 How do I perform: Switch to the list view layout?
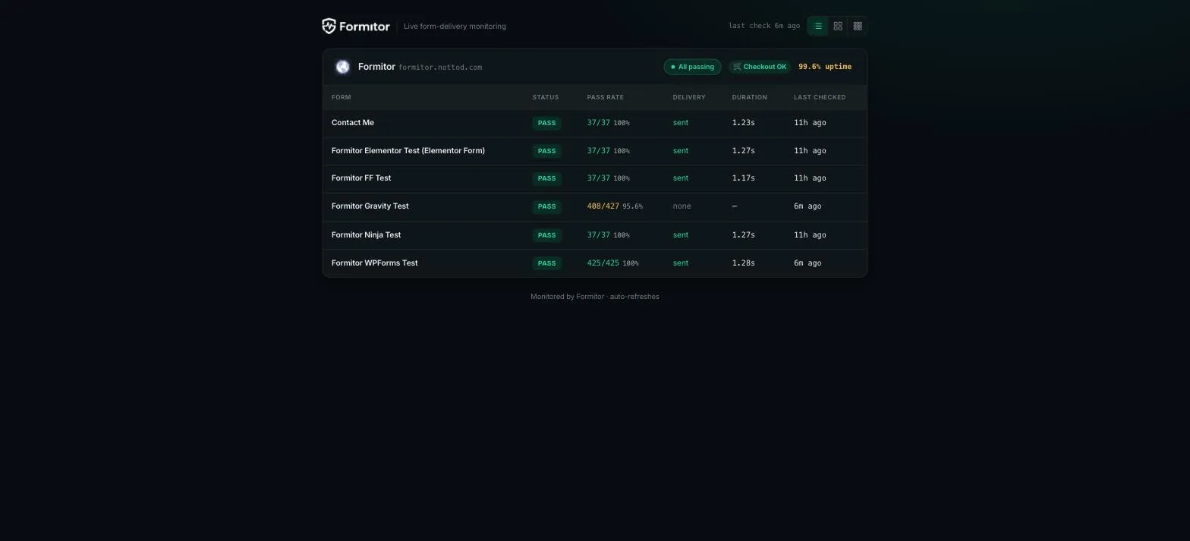(x=818, y=26)
